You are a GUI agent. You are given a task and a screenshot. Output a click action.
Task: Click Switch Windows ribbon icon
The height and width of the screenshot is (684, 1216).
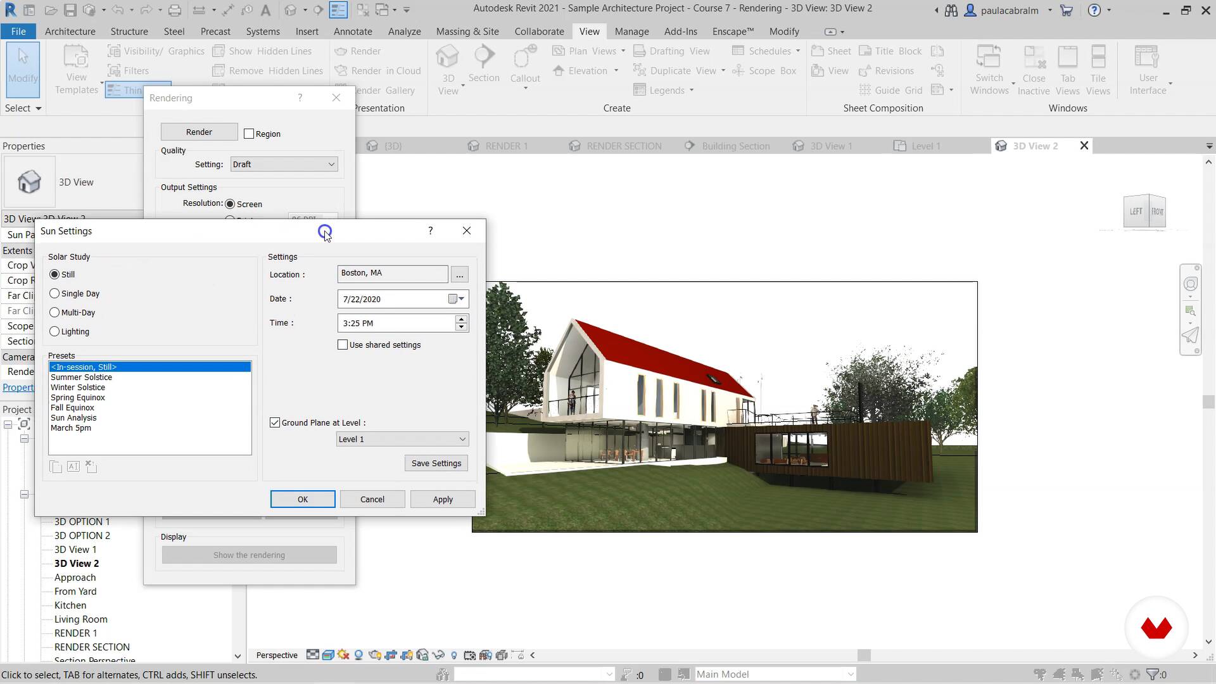point(989,70)
